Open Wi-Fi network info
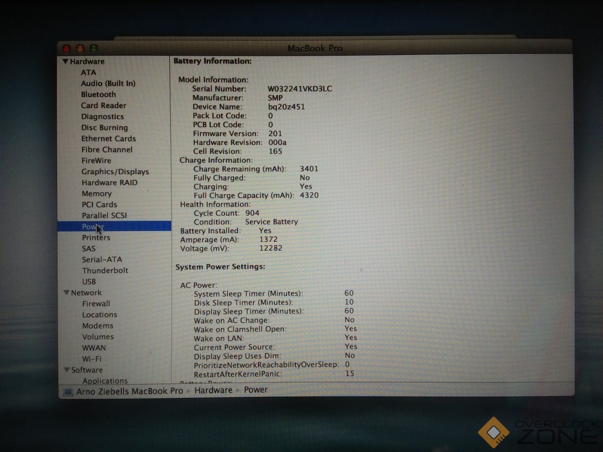 pyautogui.click(x=92, y=359)
